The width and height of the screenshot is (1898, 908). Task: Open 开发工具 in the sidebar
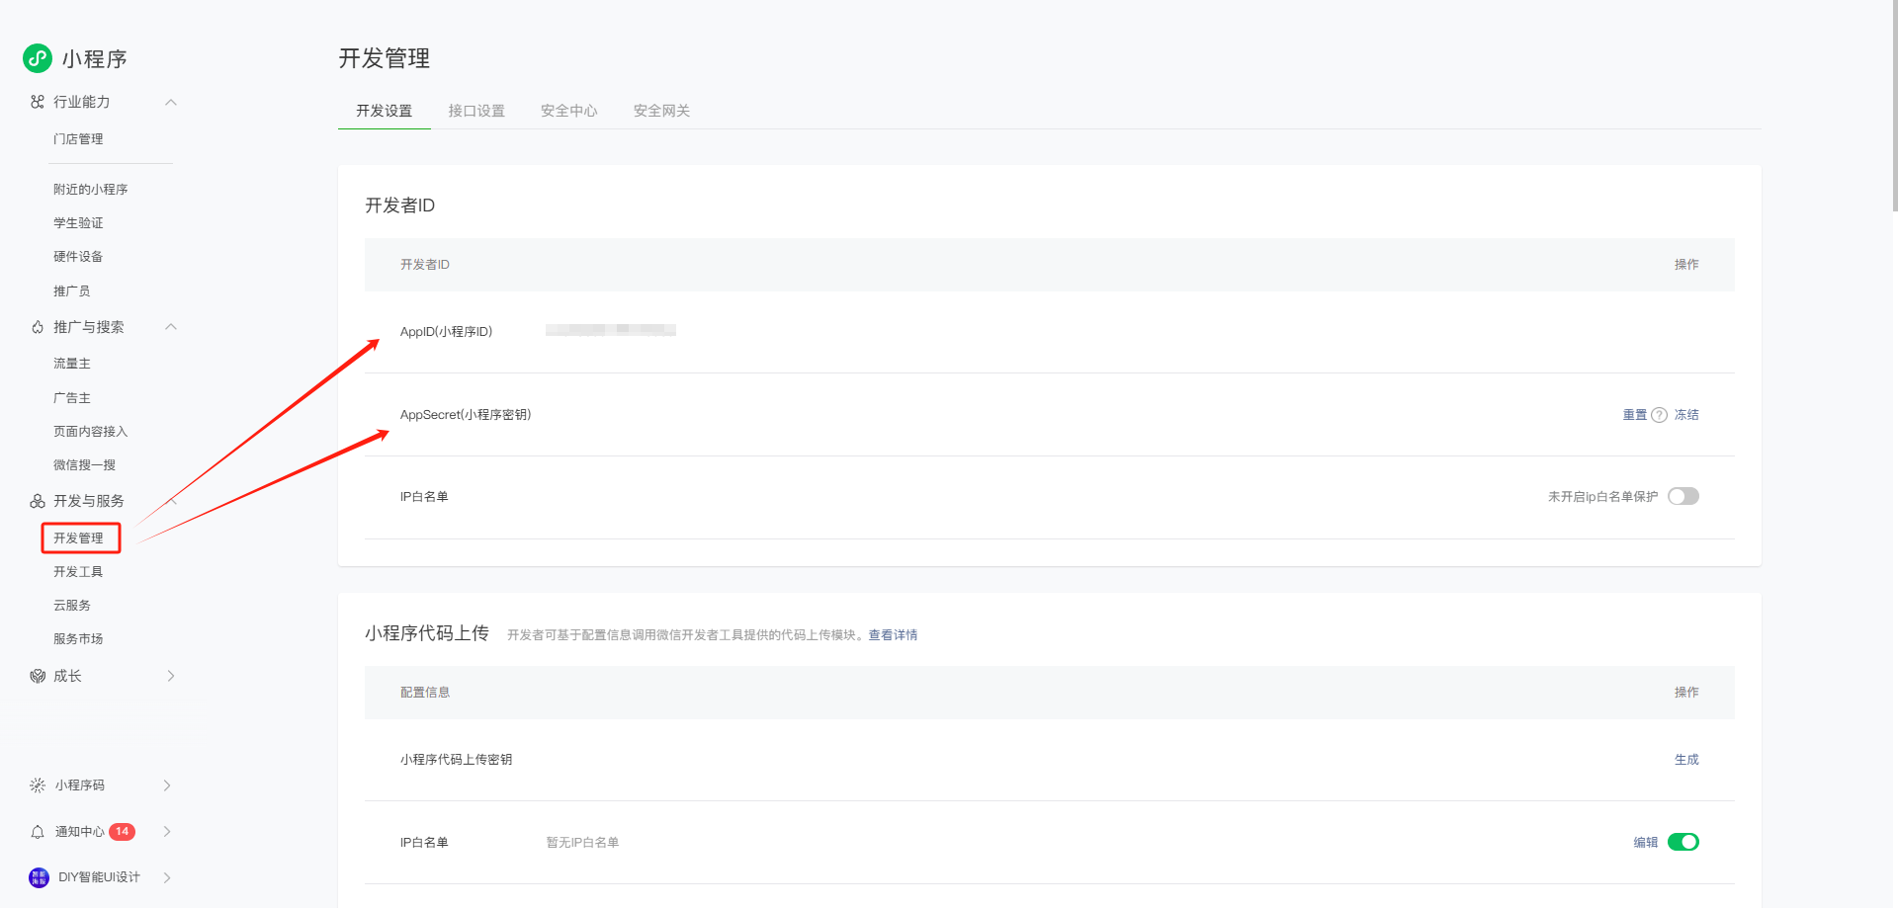(78, 572)
